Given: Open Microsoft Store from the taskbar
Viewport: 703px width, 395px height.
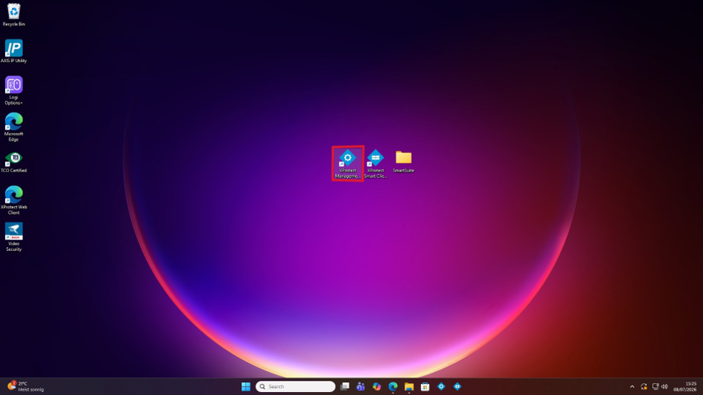Looking at the screenshot, I should pos(425,387).
